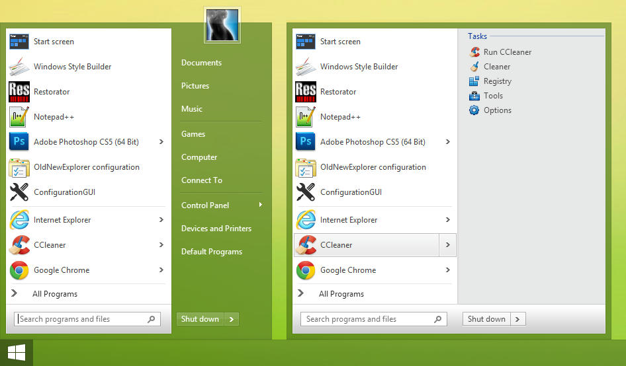
Task: Click the Tools toolbox icon in Tasks
Action: [474, 96]
